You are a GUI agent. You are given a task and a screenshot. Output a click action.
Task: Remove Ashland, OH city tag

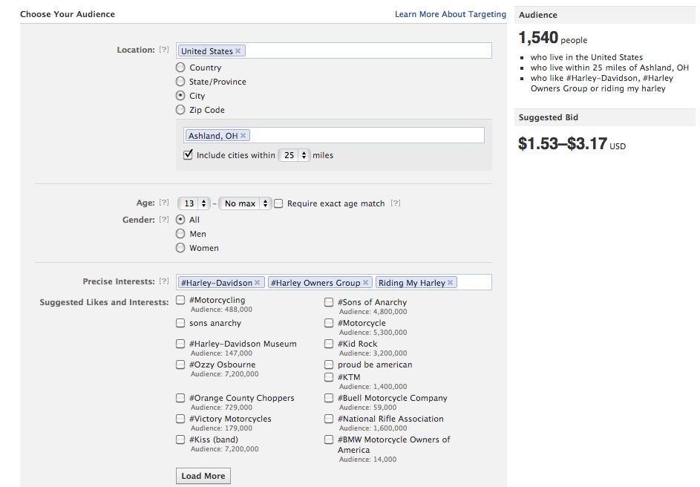243,135
